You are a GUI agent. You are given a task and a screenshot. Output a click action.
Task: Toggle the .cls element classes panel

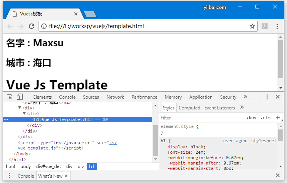click(x=265, y=118)
